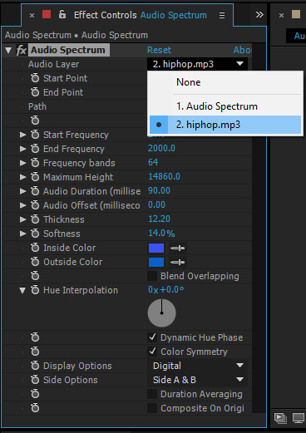This screenshot has height=433, width=306.
Task: Select Audio Spectrum effect name
Action: 68,50
